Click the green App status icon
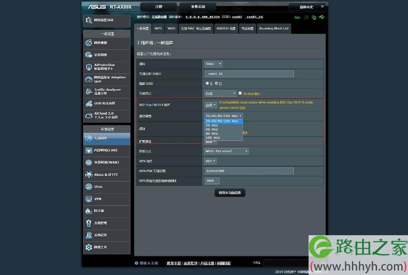 pos(297,18)
